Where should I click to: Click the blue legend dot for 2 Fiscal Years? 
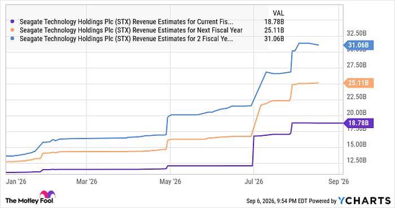[x=13, y=39]
